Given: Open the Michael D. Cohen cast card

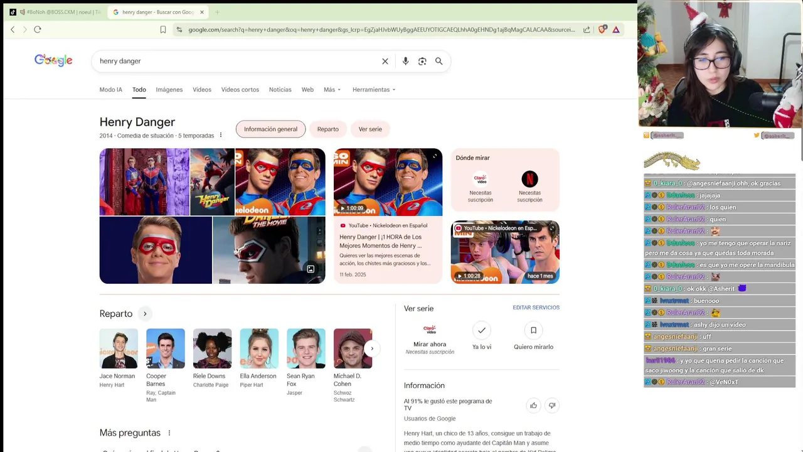Looking at the screenshot, I should pos(353,365).
